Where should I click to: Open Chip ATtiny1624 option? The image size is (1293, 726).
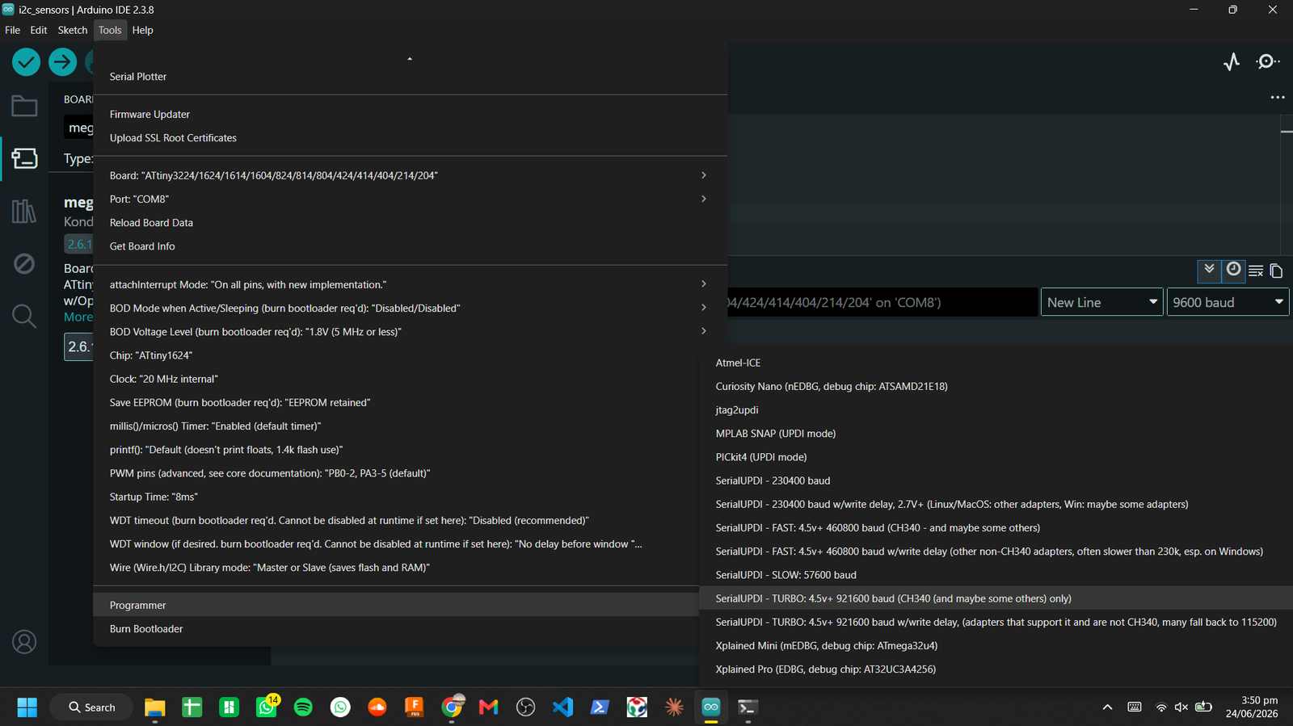coord(396,355)
